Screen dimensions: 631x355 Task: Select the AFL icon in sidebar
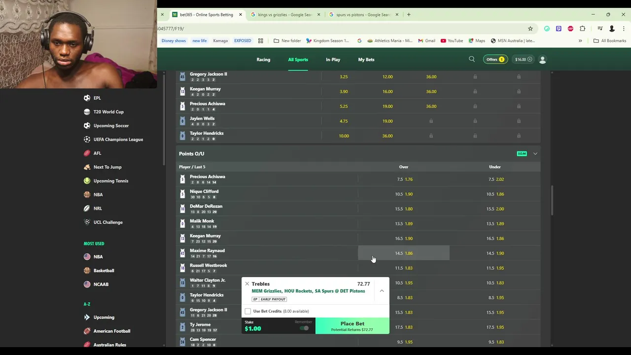coord(87,153)
